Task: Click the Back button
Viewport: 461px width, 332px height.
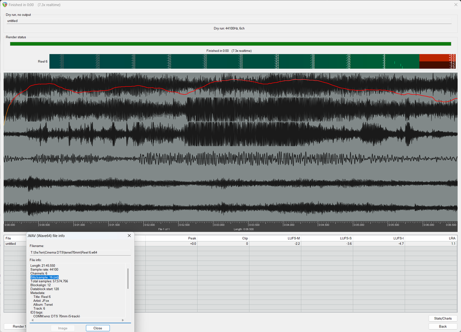Action: (x=442, y=327)
